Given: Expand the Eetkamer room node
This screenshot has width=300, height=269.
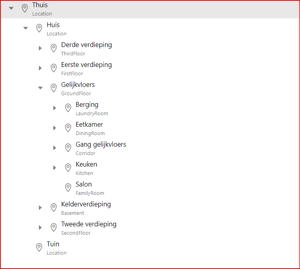Looking at the screenshot, I should (x=54, y=128).
